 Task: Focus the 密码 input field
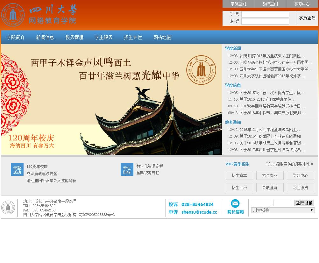[x=265, y=21]
